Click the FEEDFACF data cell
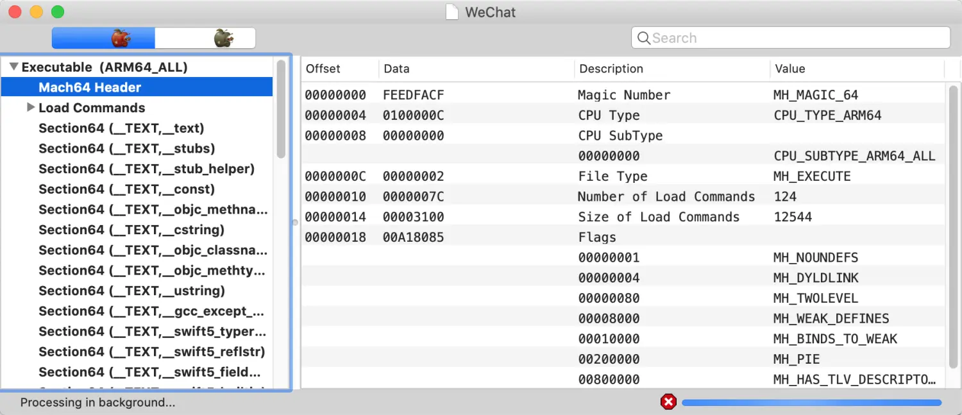Viewport: 962px width, 415px height. click(x=414, y=95)
